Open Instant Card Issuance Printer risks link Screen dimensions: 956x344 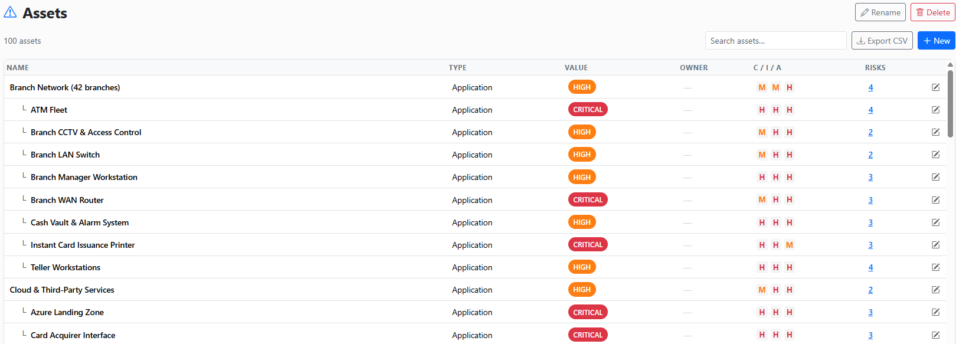[x=870, y=245]
